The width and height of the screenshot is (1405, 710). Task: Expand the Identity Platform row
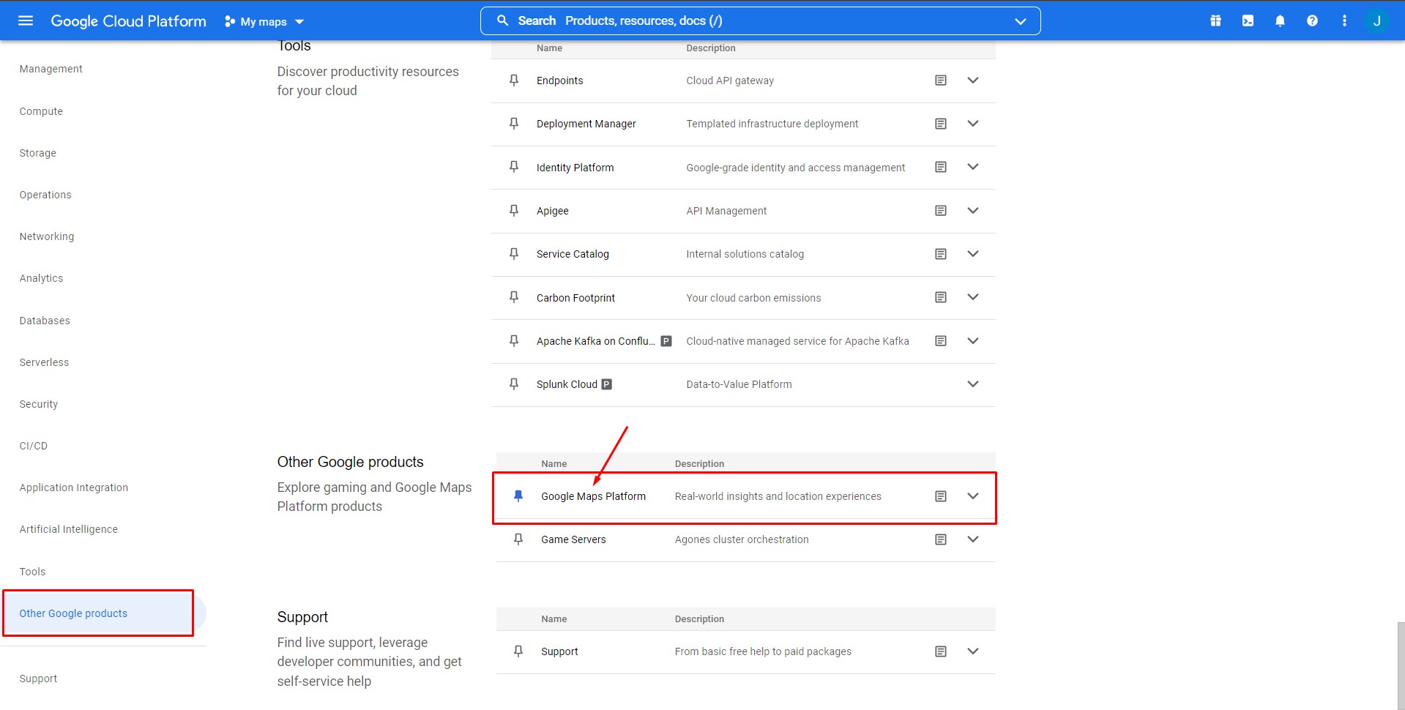(973, 167)
